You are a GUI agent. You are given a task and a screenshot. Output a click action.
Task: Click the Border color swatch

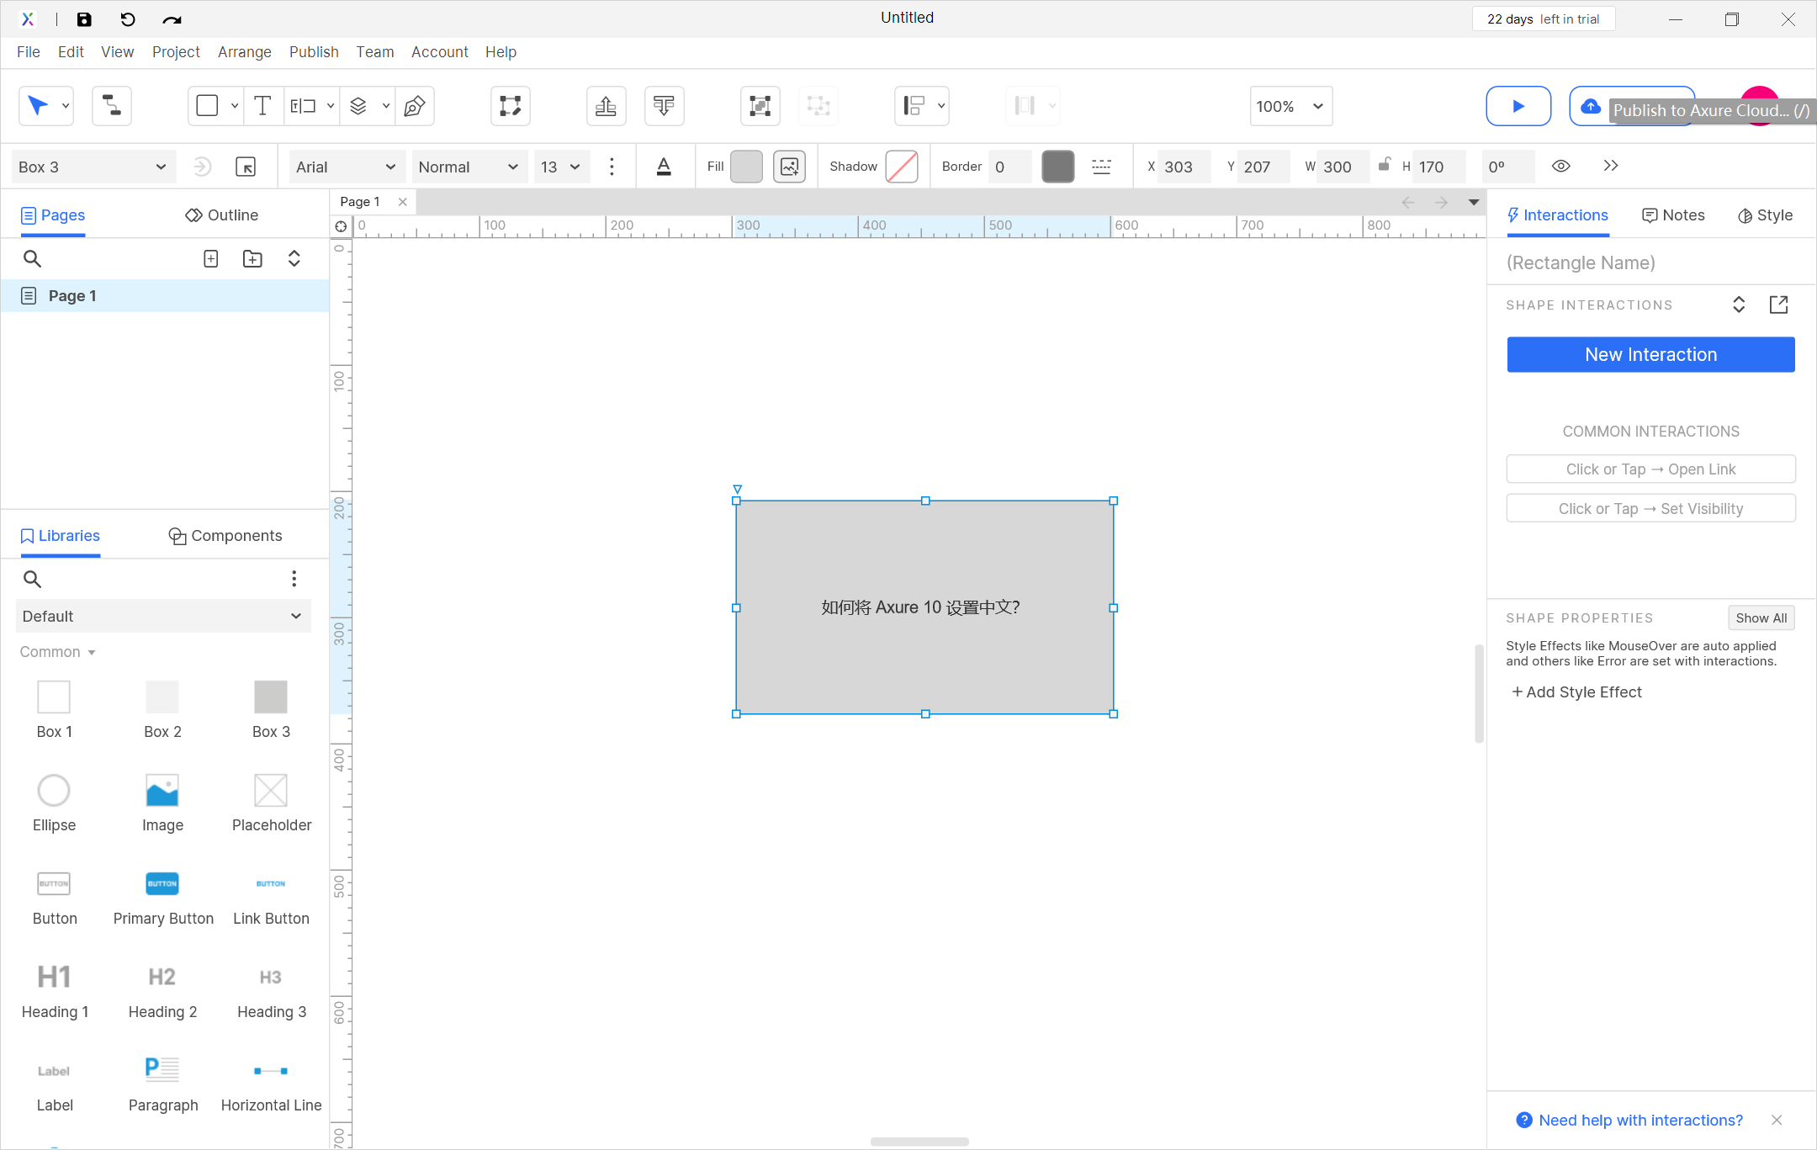[x=1057, y=167]
